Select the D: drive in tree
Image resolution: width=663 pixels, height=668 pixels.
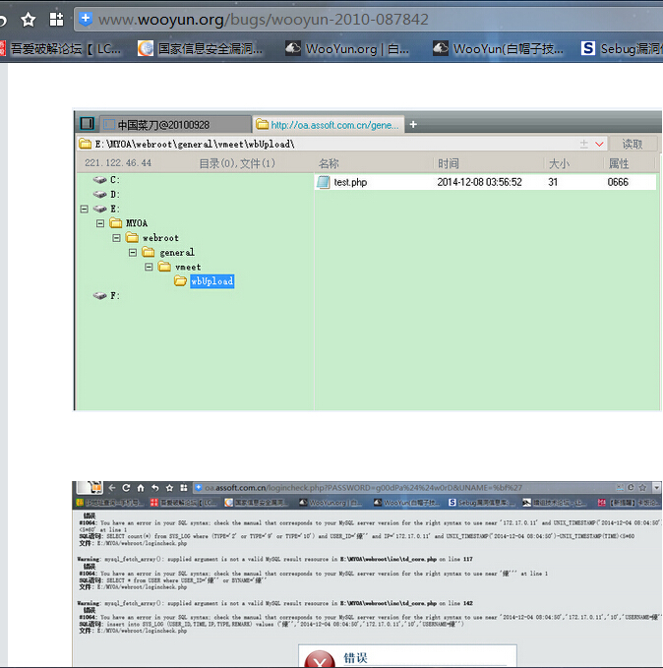point(106,194)
